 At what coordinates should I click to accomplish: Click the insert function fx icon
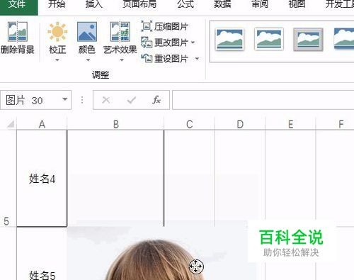click(156, 100)
